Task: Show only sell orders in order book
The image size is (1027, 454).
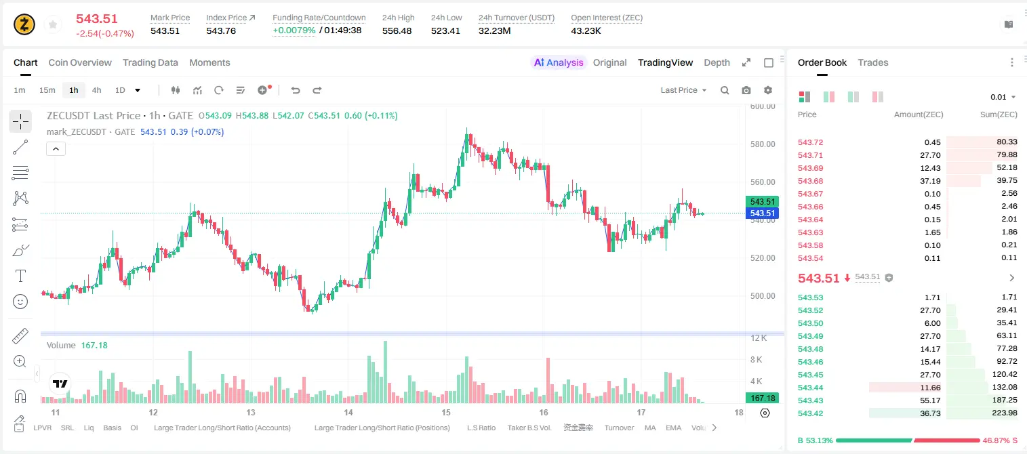Action: [878, 97]
